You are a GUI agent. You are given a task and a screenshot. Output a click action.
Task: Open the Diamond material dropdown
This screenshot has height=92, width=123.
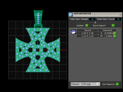(98, 84)
